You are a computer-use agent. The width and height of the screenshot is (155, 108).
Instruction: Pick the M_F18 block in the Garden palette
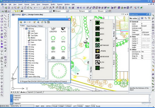(97, 62)
